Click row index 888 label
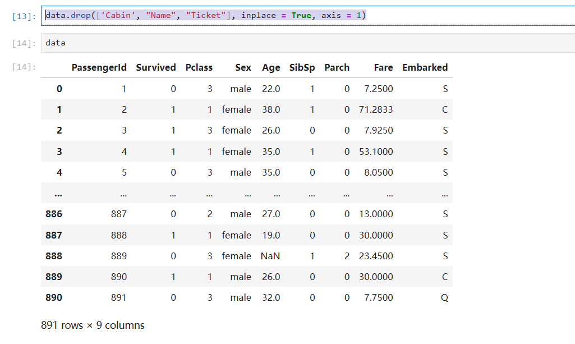Image resolution: width=575 pixels, height=344 pixels. [54, 256]
